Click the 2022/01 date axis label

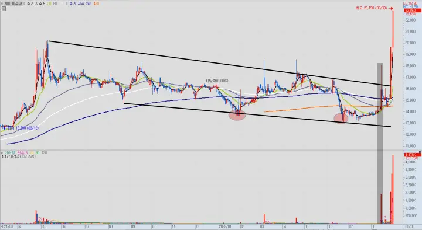(x=224, y=226)
